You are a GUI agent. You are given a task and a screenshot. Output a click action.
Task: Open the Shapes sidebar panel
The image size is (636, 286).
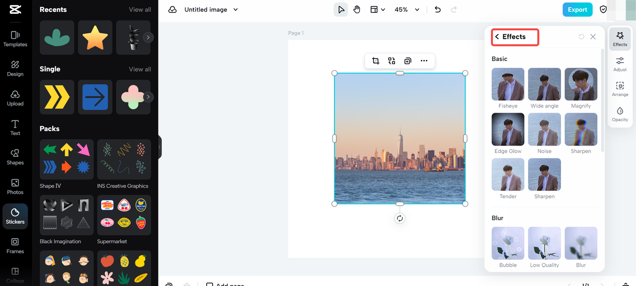[x=15, y=157]
